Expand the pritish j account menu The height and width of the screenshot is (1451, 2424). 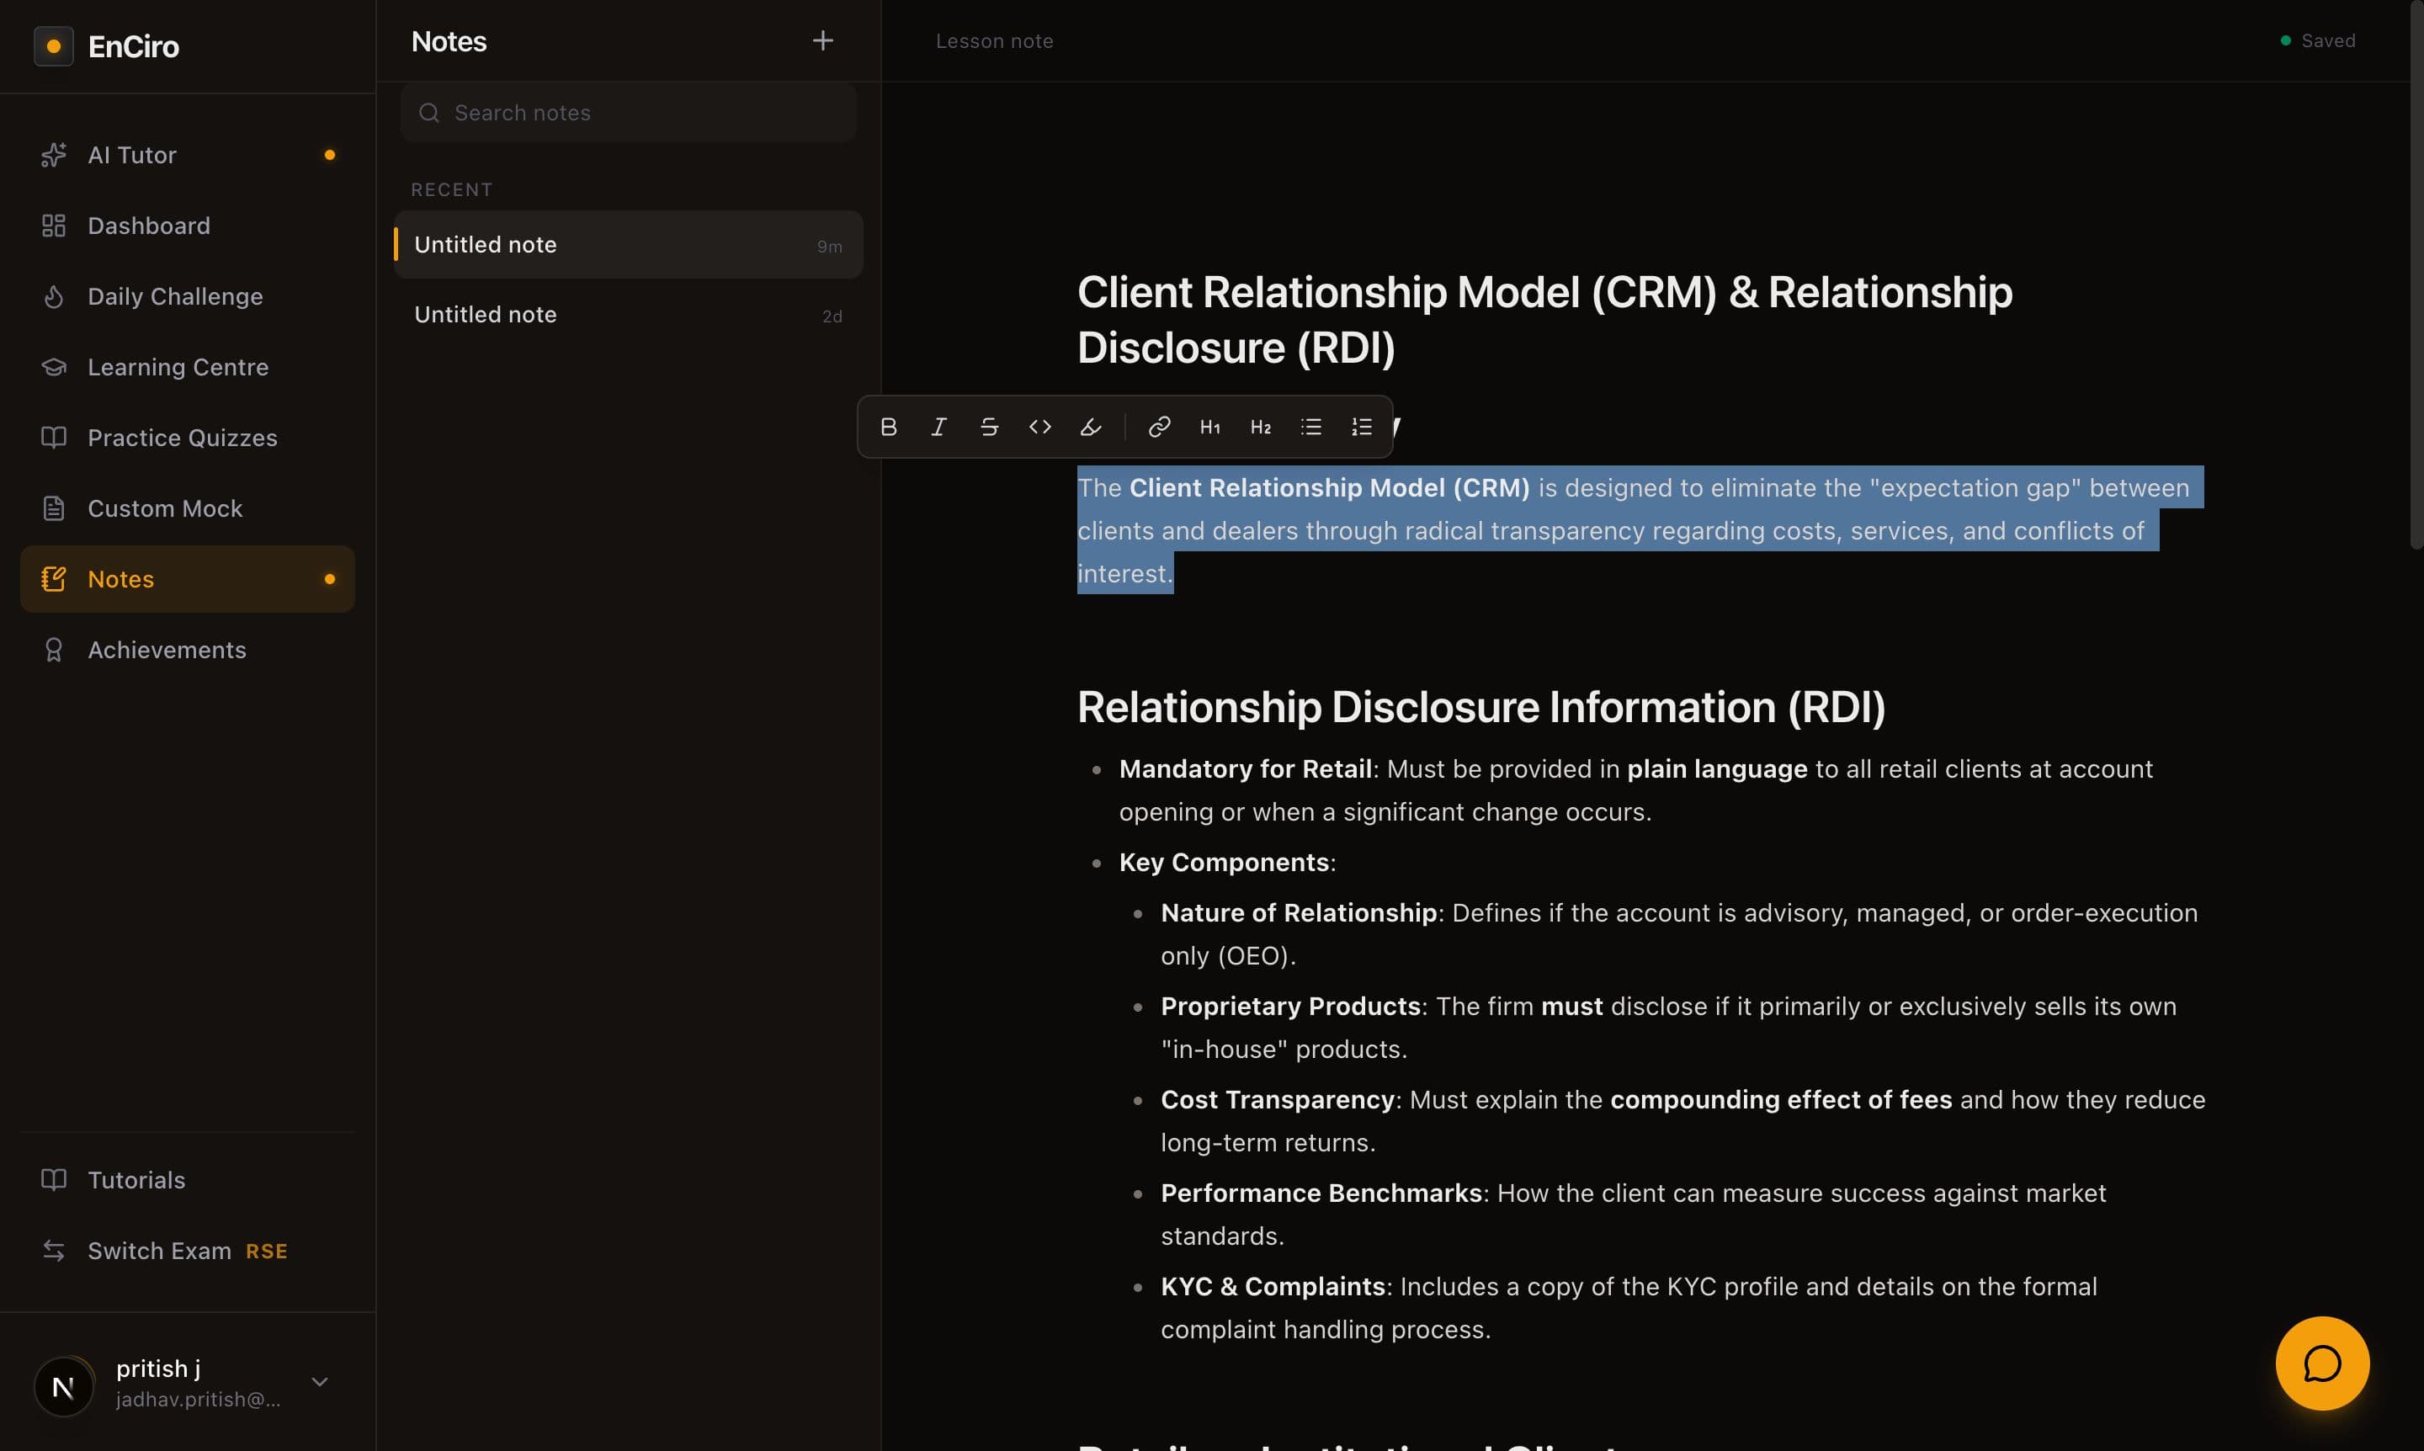(x=320, y=1382)
